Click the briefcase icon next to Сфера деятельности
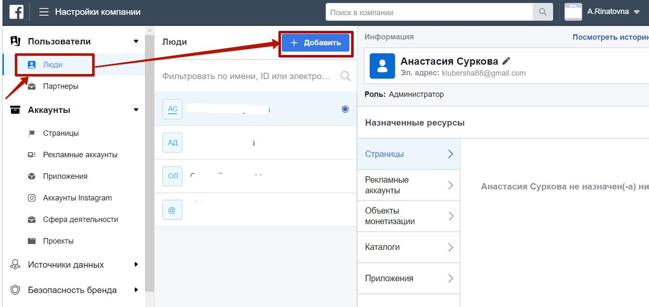 pyautogui.click(x=32, y=219)
